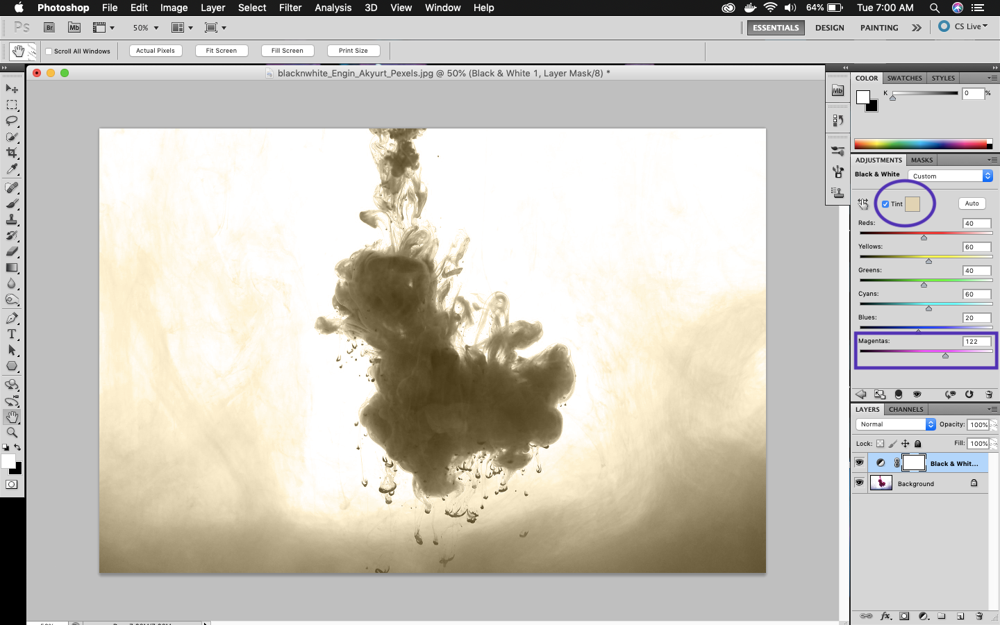
Task: Select the Move tool
Action: [12, 89]
